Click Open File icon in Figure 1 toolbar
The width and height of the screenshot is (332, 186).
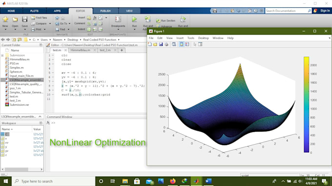pyautogui.click(x=155, y=44)
